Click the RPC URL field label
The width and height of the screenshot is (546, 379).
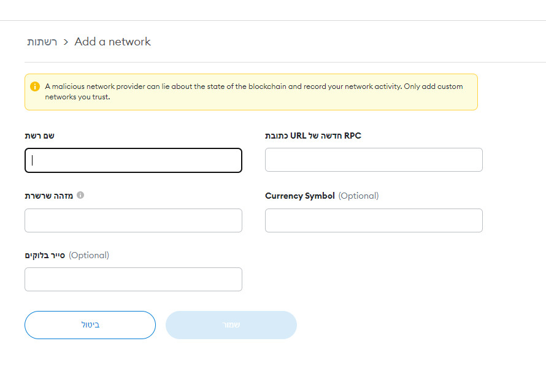coord(313,136)
